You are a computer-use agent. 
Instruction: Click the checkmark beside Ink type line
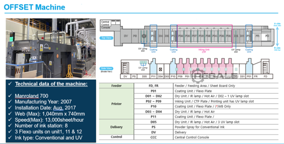(x=10, y=137)
